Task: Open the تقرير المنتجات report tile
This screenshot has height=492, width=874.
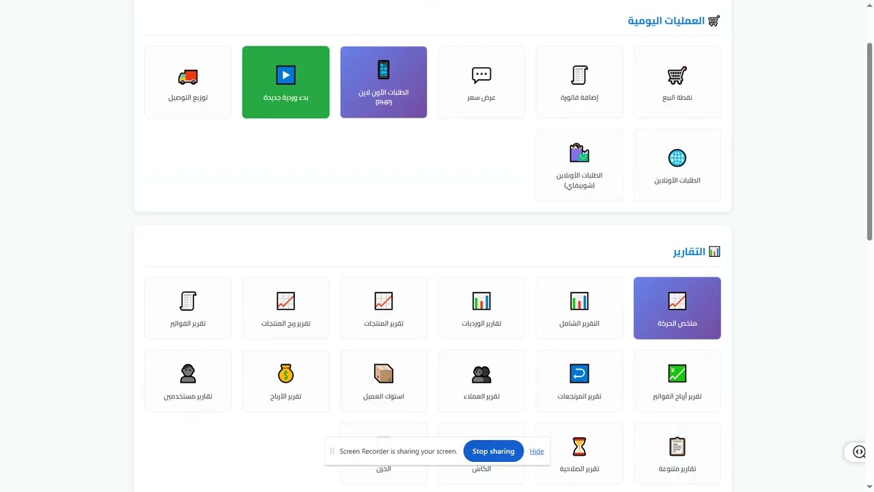Action: point(384,308)
